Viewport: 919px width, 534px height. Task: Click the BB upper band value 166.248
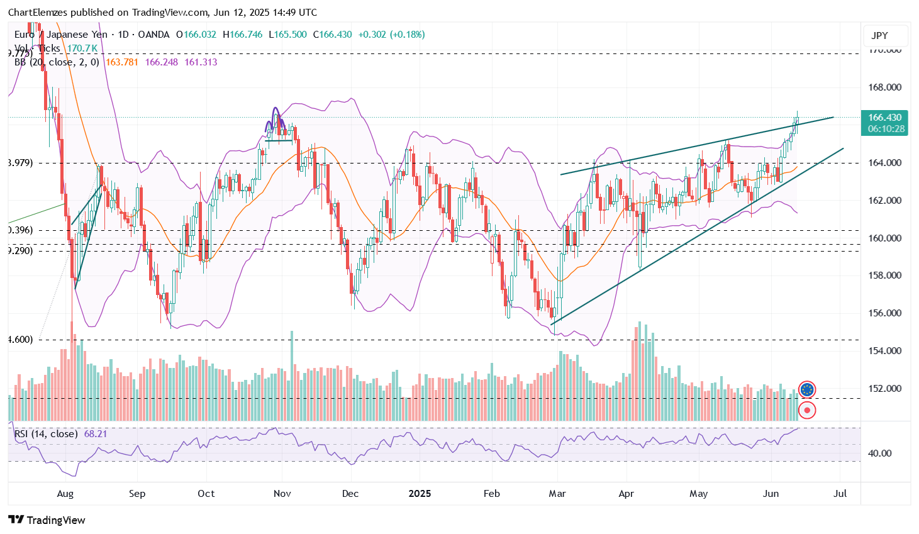coord(162,62)
